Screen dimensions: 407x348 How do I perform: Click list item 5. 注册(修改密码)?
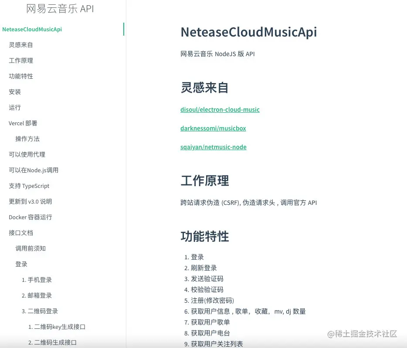209,301
